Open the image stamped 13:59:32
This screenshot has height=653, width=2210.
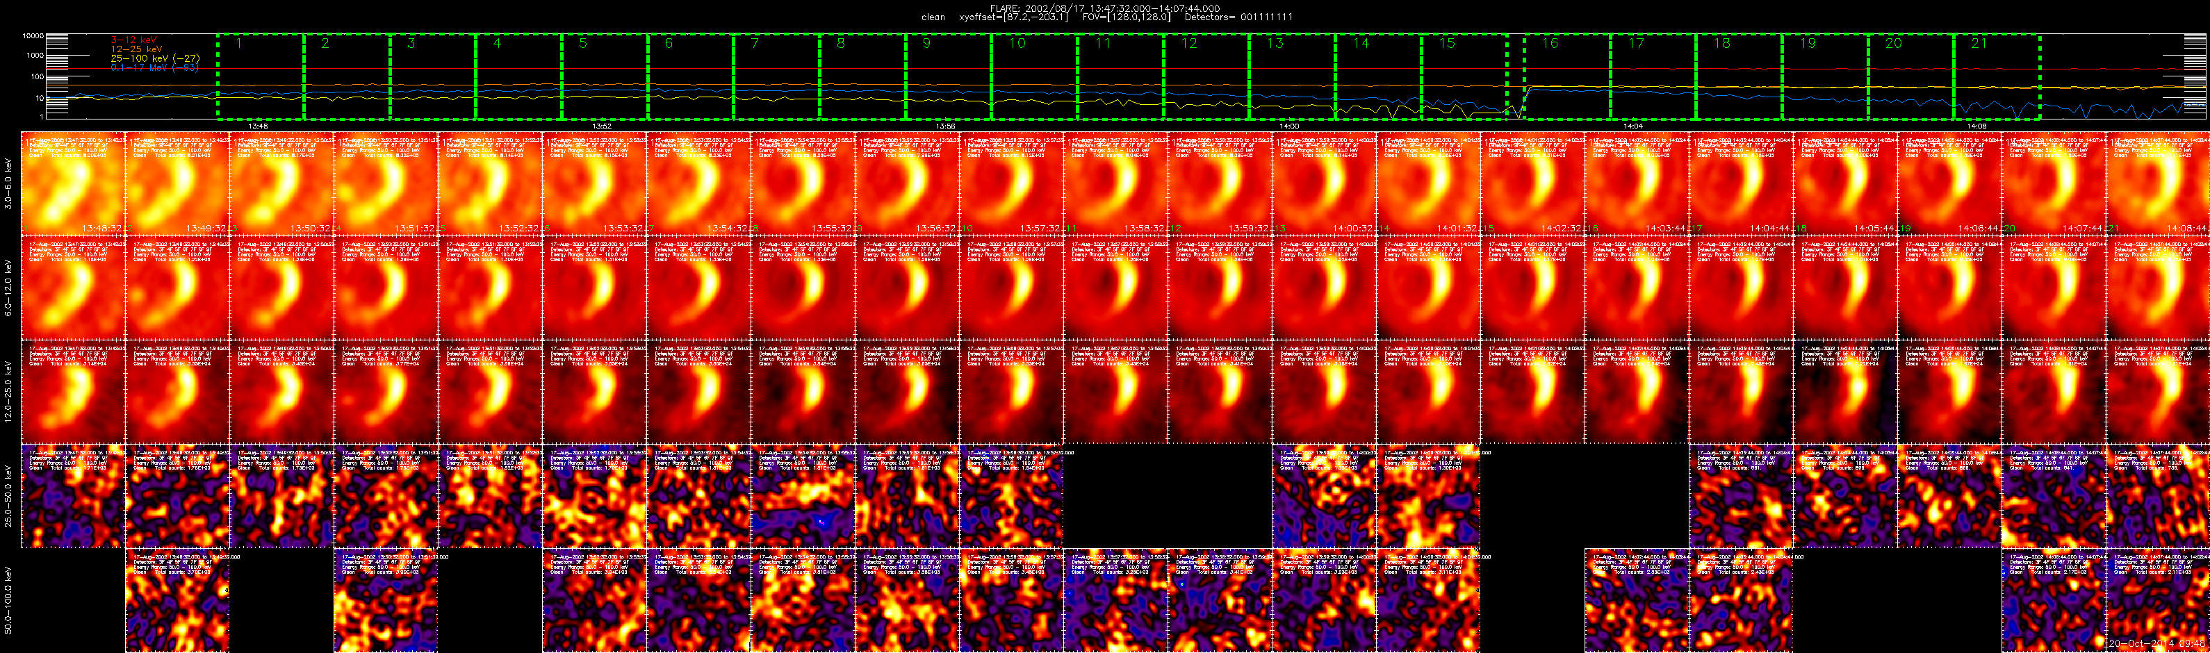click(1220, 183)
